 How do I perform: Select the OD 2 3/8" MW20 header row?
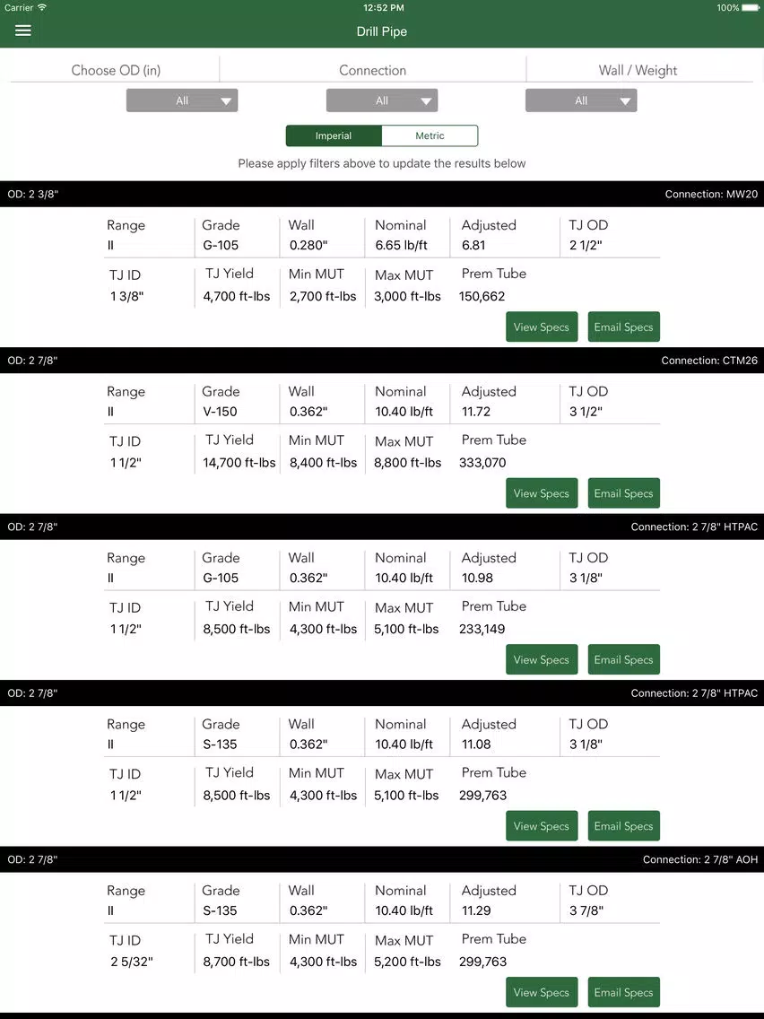382,195
